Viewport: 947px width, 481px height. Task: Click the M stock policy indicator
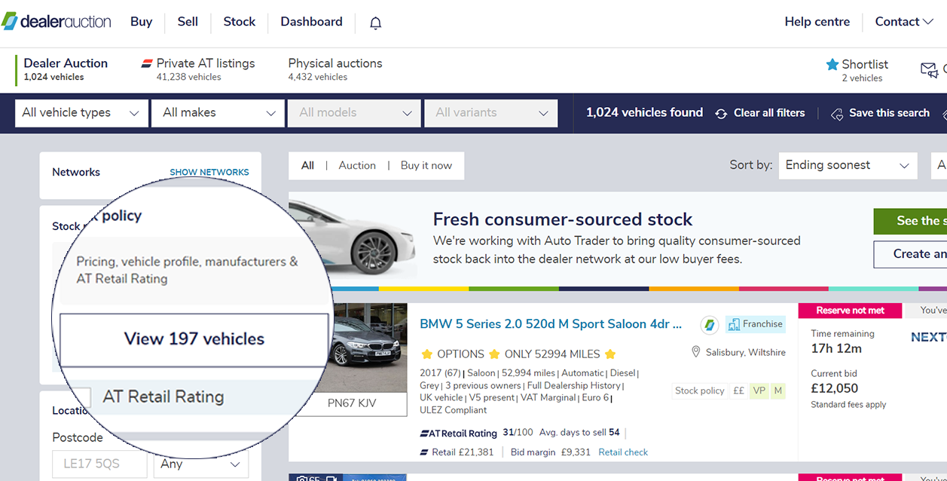[778, 391]
